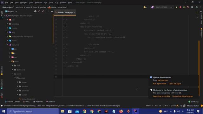The height and width of the screenshot is (114, 203).
Task: Open the Bookmarks tool window side tab
Action: (2, 84)
